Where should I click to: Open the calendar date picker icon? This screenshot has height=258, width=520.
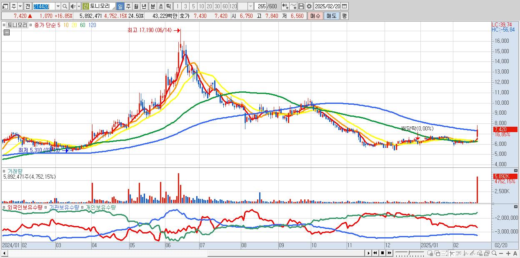[344, 6]
